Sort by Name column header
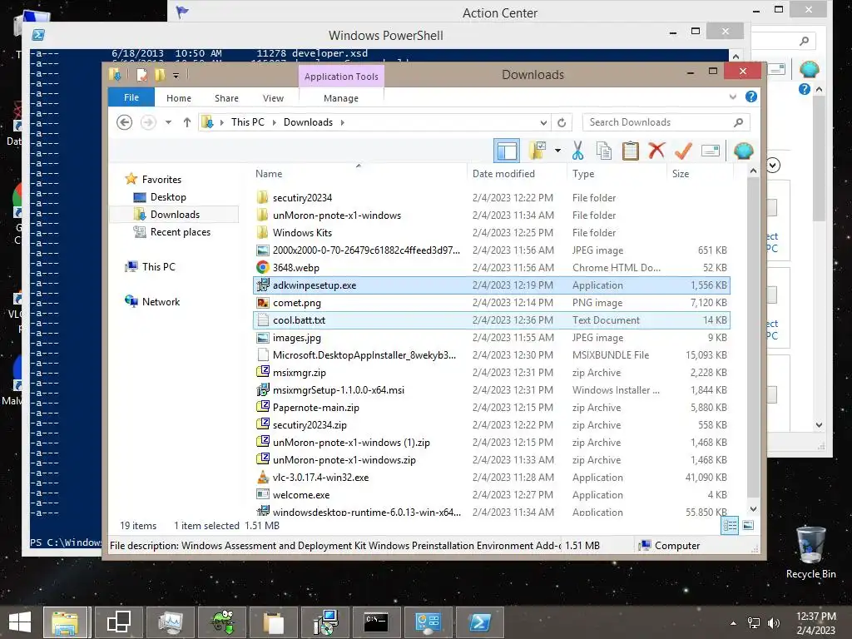852x639 pixels. tap(269, 174)
